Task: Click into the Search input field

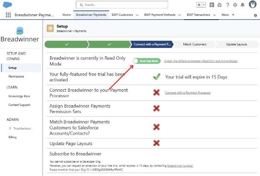Action: pyautogui.click(x=122, y=5)
